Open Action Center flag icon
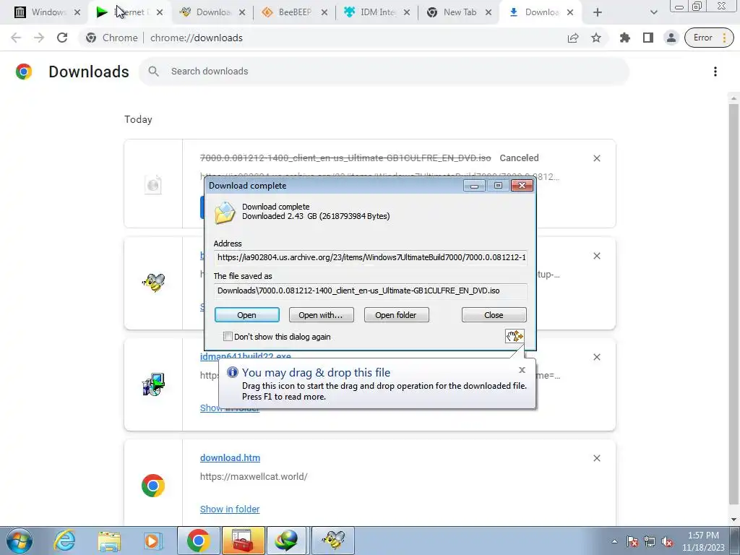 (x=632, y=541)
